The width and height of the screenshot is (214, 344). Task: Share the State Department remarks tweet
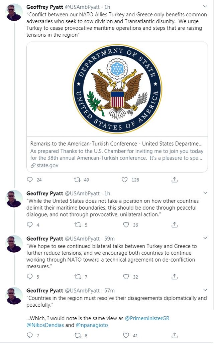pyautogui.click(x=174, y=180)
